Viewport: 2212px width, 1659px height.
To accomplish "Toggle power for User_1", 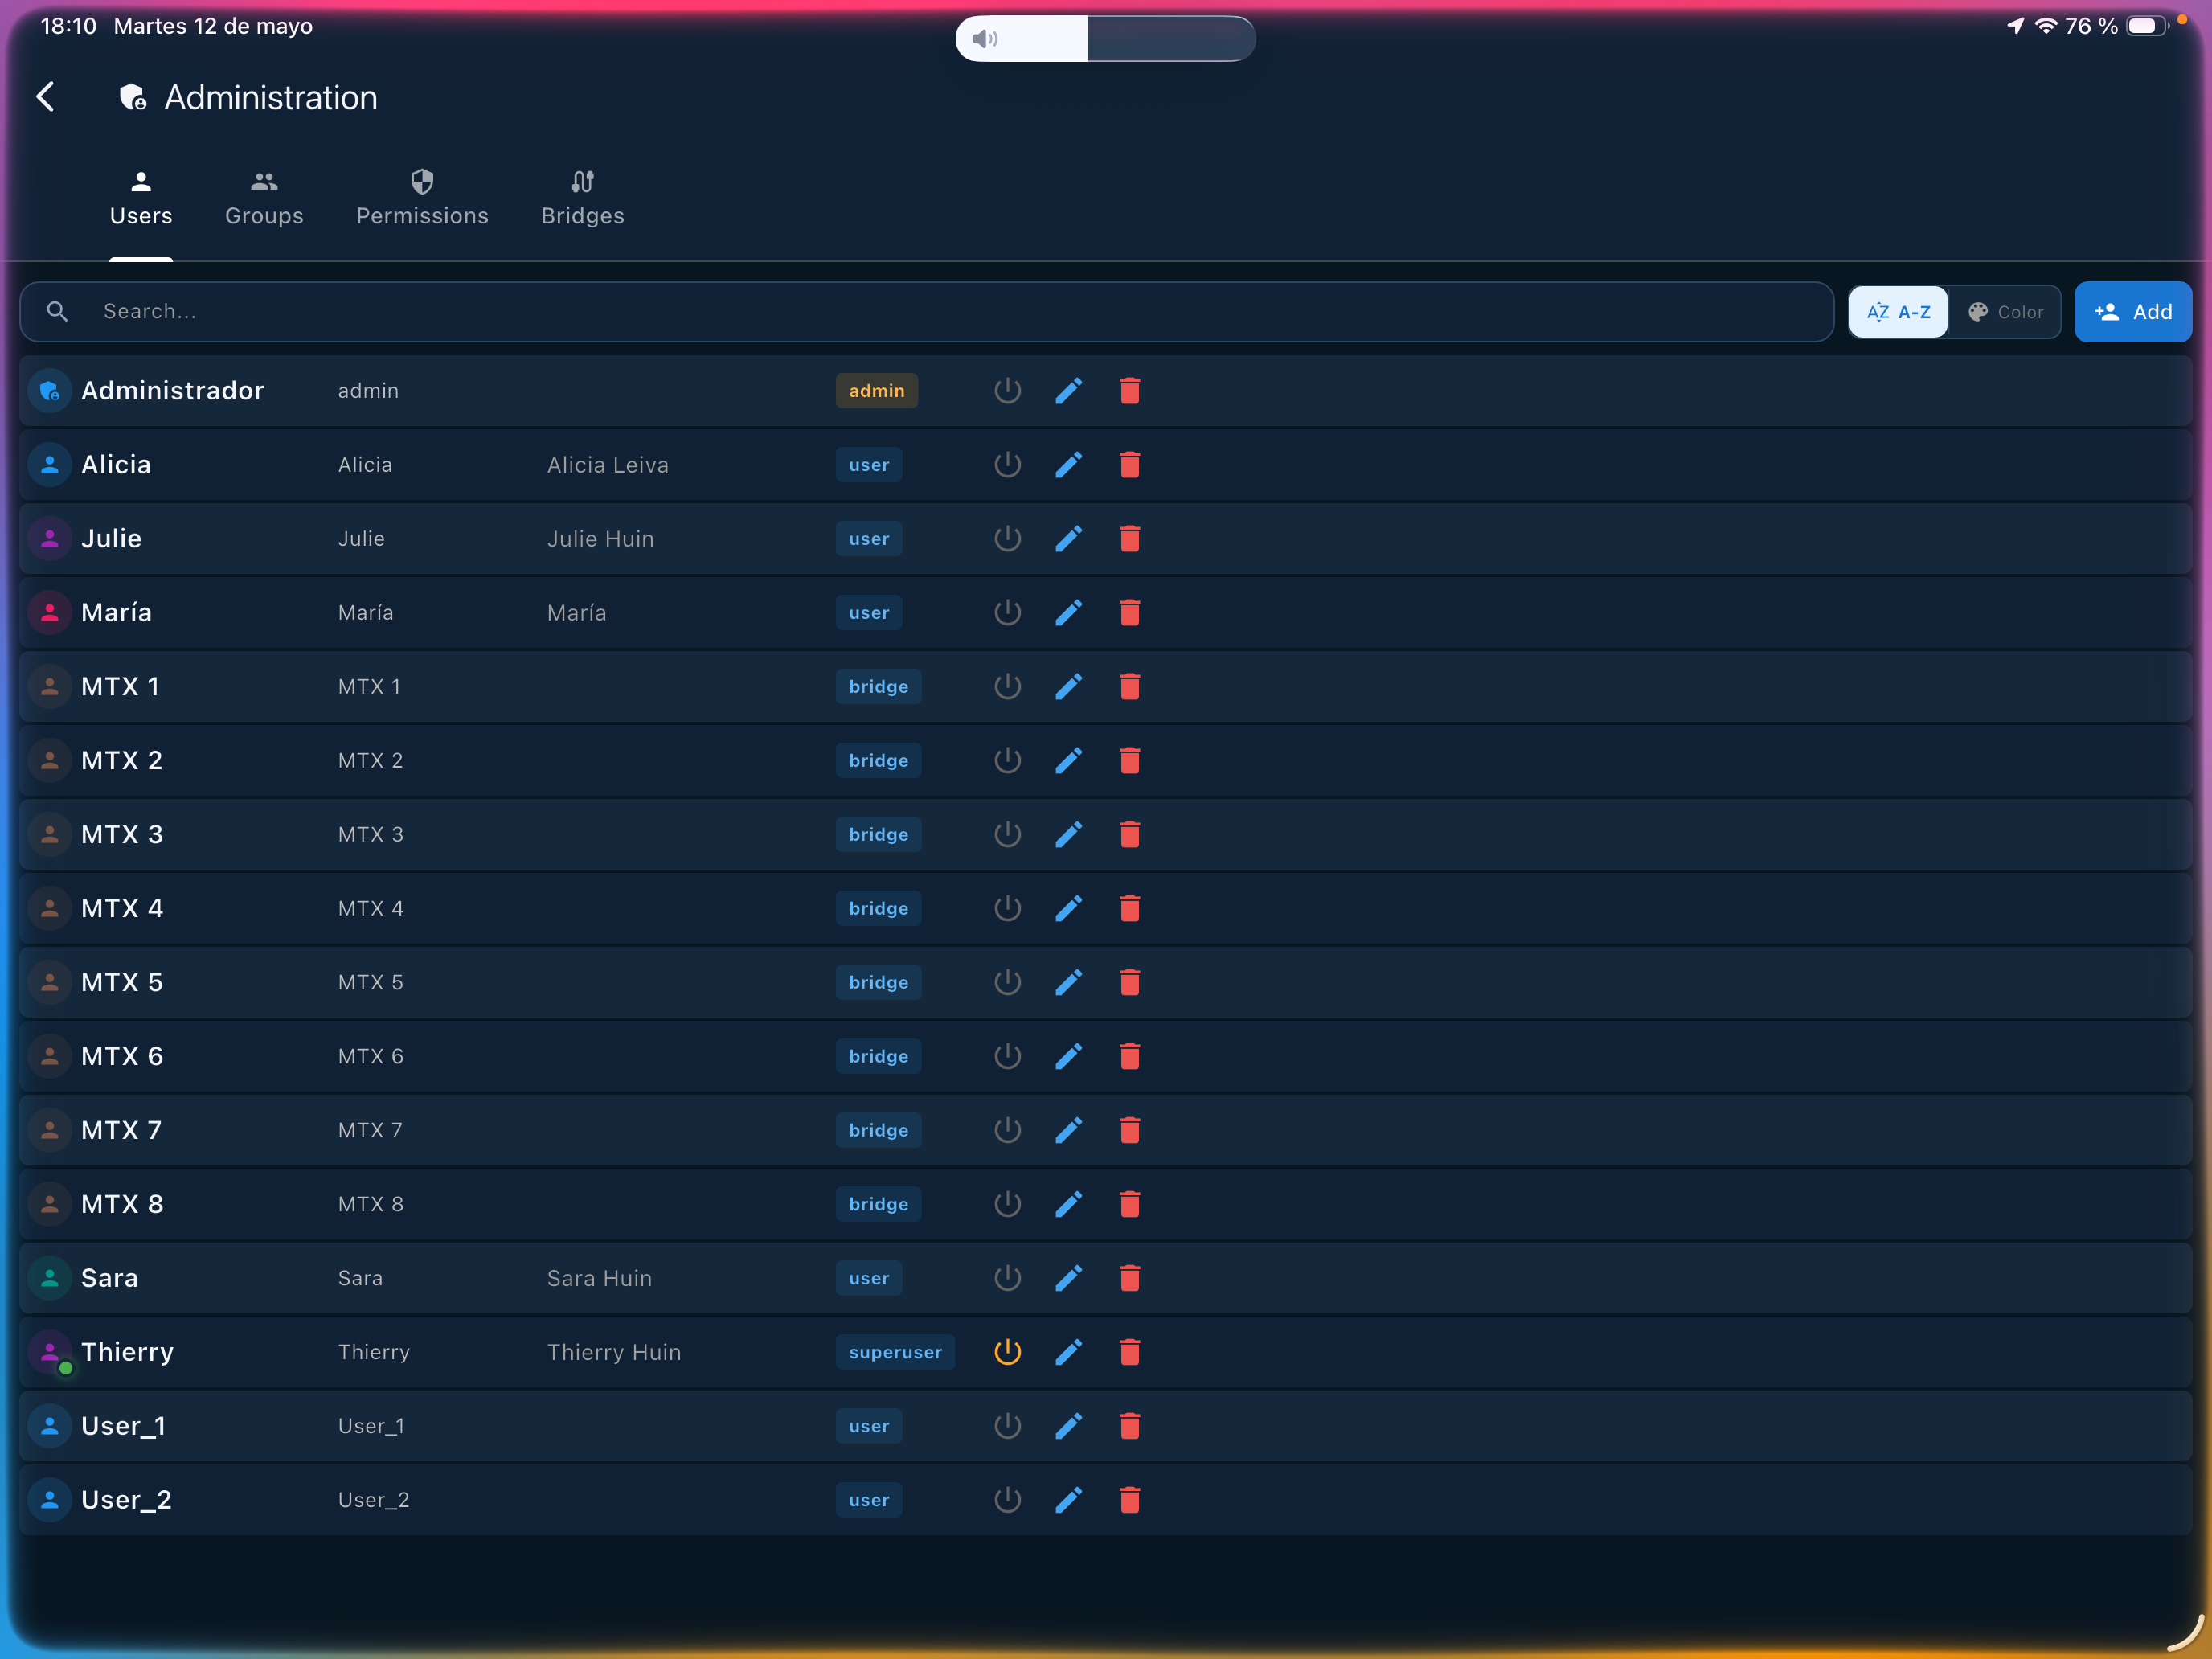I will click(x=1007, y=1427).
